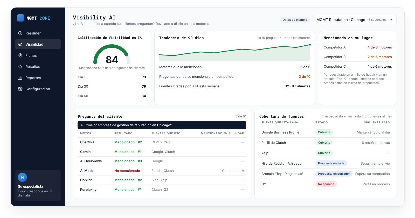Viewport: 415px width, 218px height.
Task: Open the Resumen menu item
Action: (x=38, y=33)
